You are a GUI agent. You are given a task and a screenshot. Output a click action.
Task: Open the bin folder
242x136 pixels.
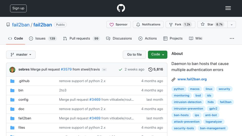(x=21, y=90)
